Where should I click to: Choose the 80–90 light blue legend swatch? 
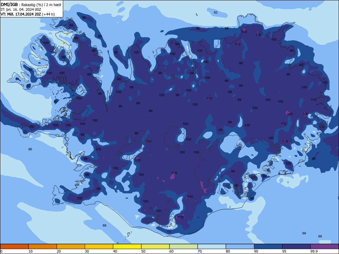tap(240, 247)
